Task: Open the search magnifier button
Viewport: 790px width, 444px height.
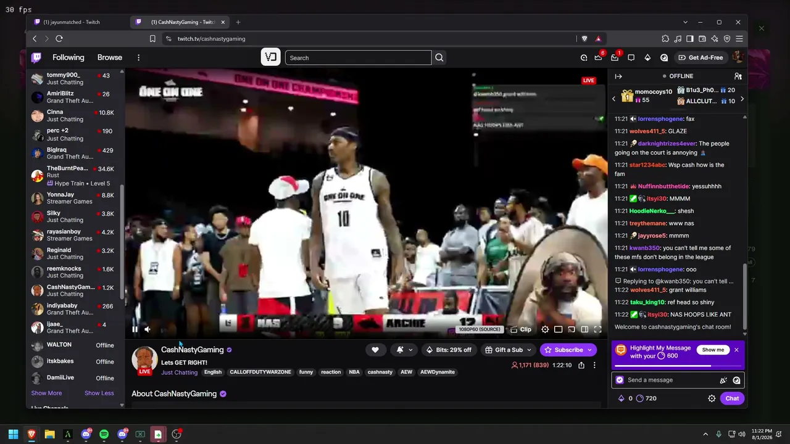Action: (x=439, y=57)
